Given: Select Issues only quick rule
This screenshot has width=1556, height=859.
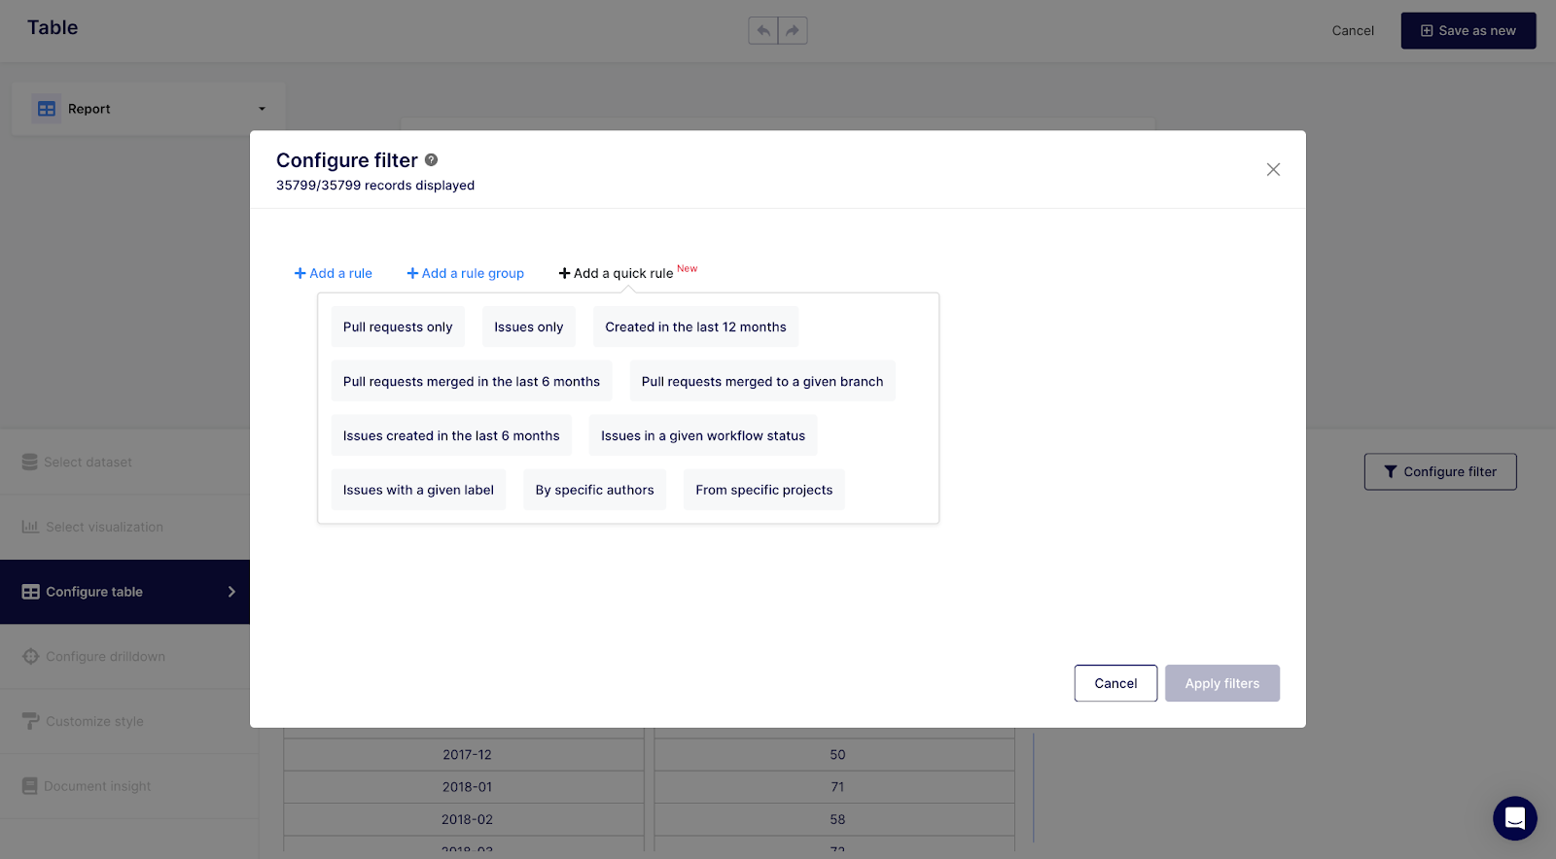Looking at the screenshot, I should pos(528,327).
